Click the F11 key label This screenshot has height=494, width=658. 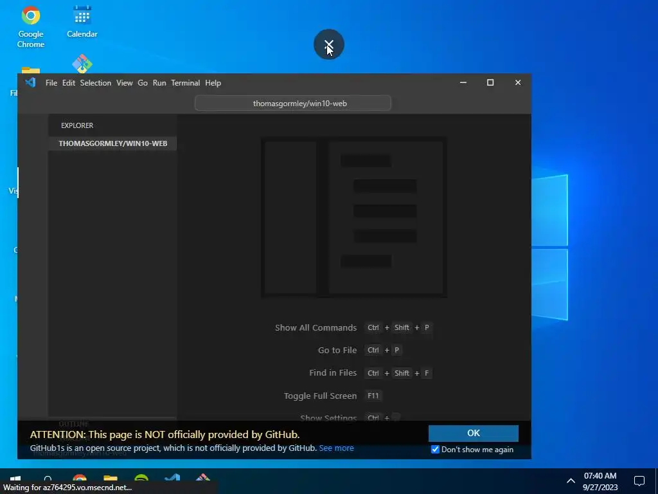coord(373,396)
